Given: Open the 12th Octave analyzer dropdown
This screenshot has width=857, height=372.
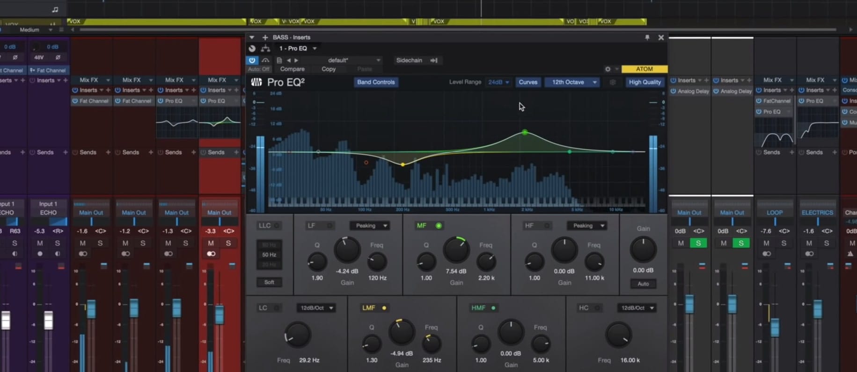Looking at the screenshot, I should click(x=573, y=82).
